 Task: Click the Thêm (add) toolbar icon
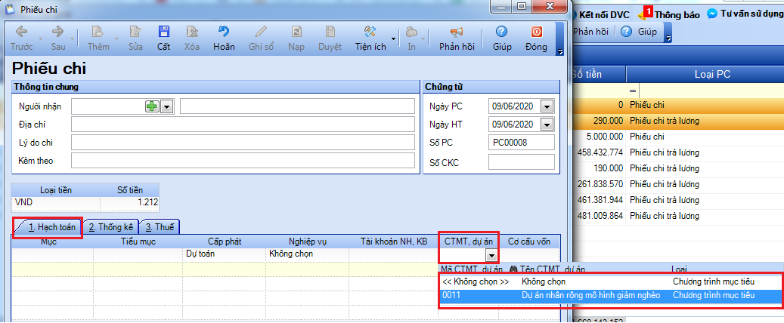pyautogui.click(x=98, y=38)
